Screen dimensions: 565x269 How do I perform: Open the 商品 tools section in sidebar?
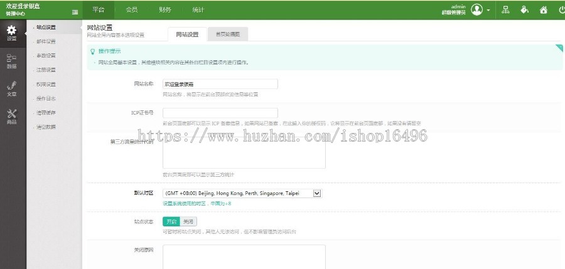tap(12, 117)
